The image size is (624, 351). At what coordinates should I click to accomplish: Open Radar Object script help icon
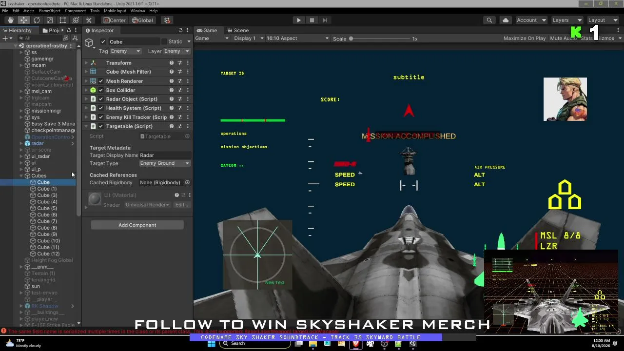171,99
